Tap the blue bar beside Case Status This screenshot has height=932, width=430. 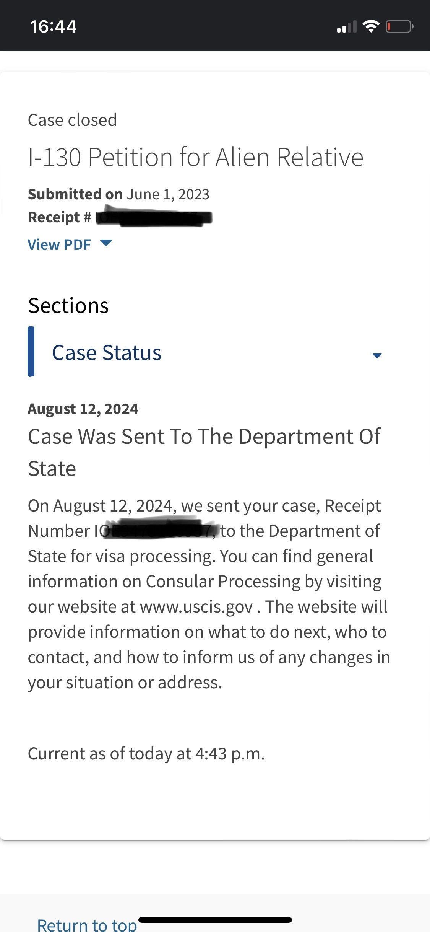pos(31,352)
